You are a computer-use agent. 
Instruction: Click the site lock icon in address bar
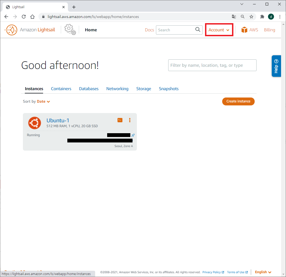[x=43, y=17]
